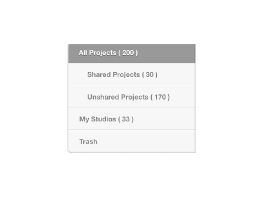Image resolution: width=263 pixels, height=197 pixels.
Task: Click the "Unshared Projects" text label
Action: [118, 97]
